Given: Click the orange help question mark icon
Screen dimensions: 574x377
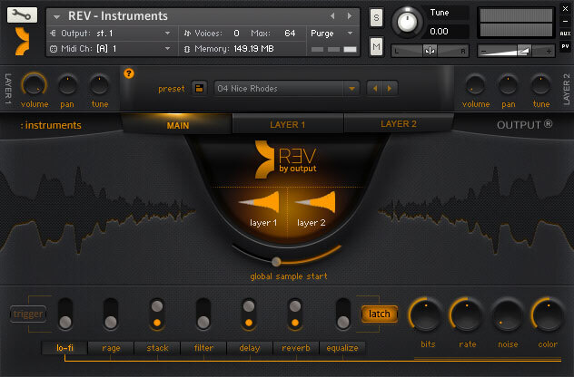Looking at the screenshot, I should (x=128, y=73).
